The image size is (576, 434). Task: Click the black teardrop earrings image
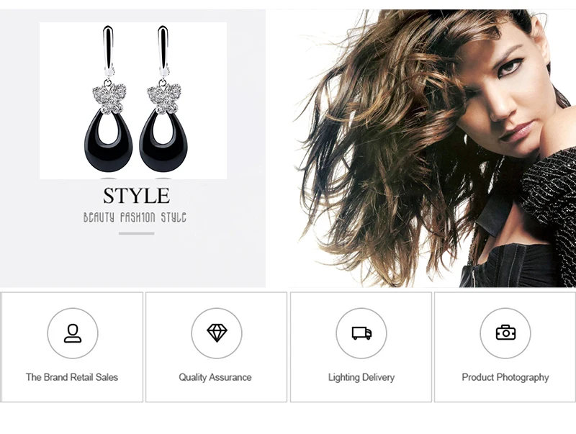[133, 101]
